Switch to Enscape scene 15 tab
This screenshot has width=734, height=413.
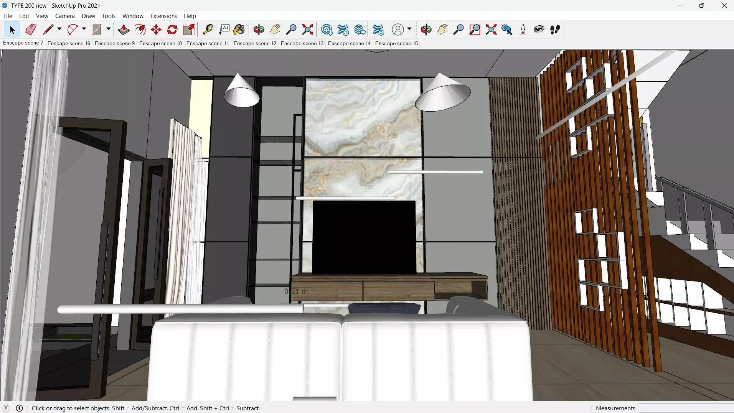[x=396, y=43]
